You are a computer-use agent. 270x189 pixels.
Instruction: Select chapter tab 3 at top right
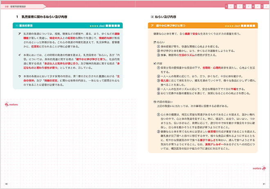pos(245,6)
